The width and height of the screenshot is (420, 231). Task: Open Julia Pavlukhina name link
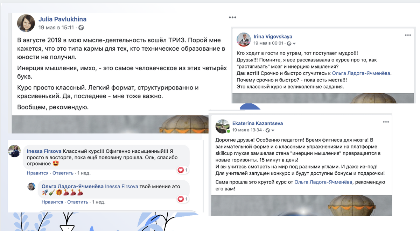(x=62, y=19)
